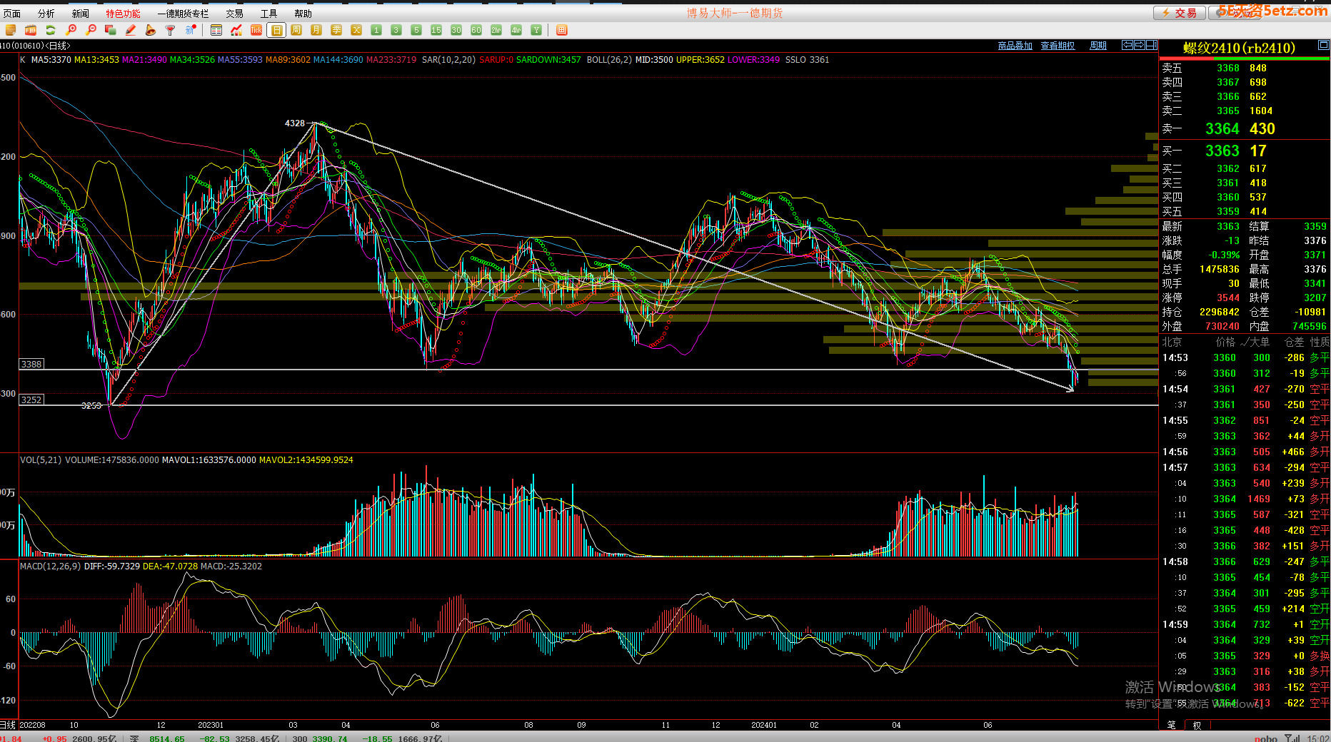Click the previous contract left arrow
Image resolution: width=1331 pixels, height=742 pixels.
1127,45
